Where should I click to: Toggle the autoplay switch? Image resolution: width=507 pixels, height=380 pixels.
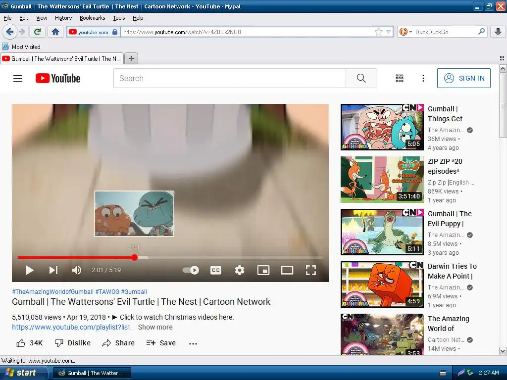[191, 270]
